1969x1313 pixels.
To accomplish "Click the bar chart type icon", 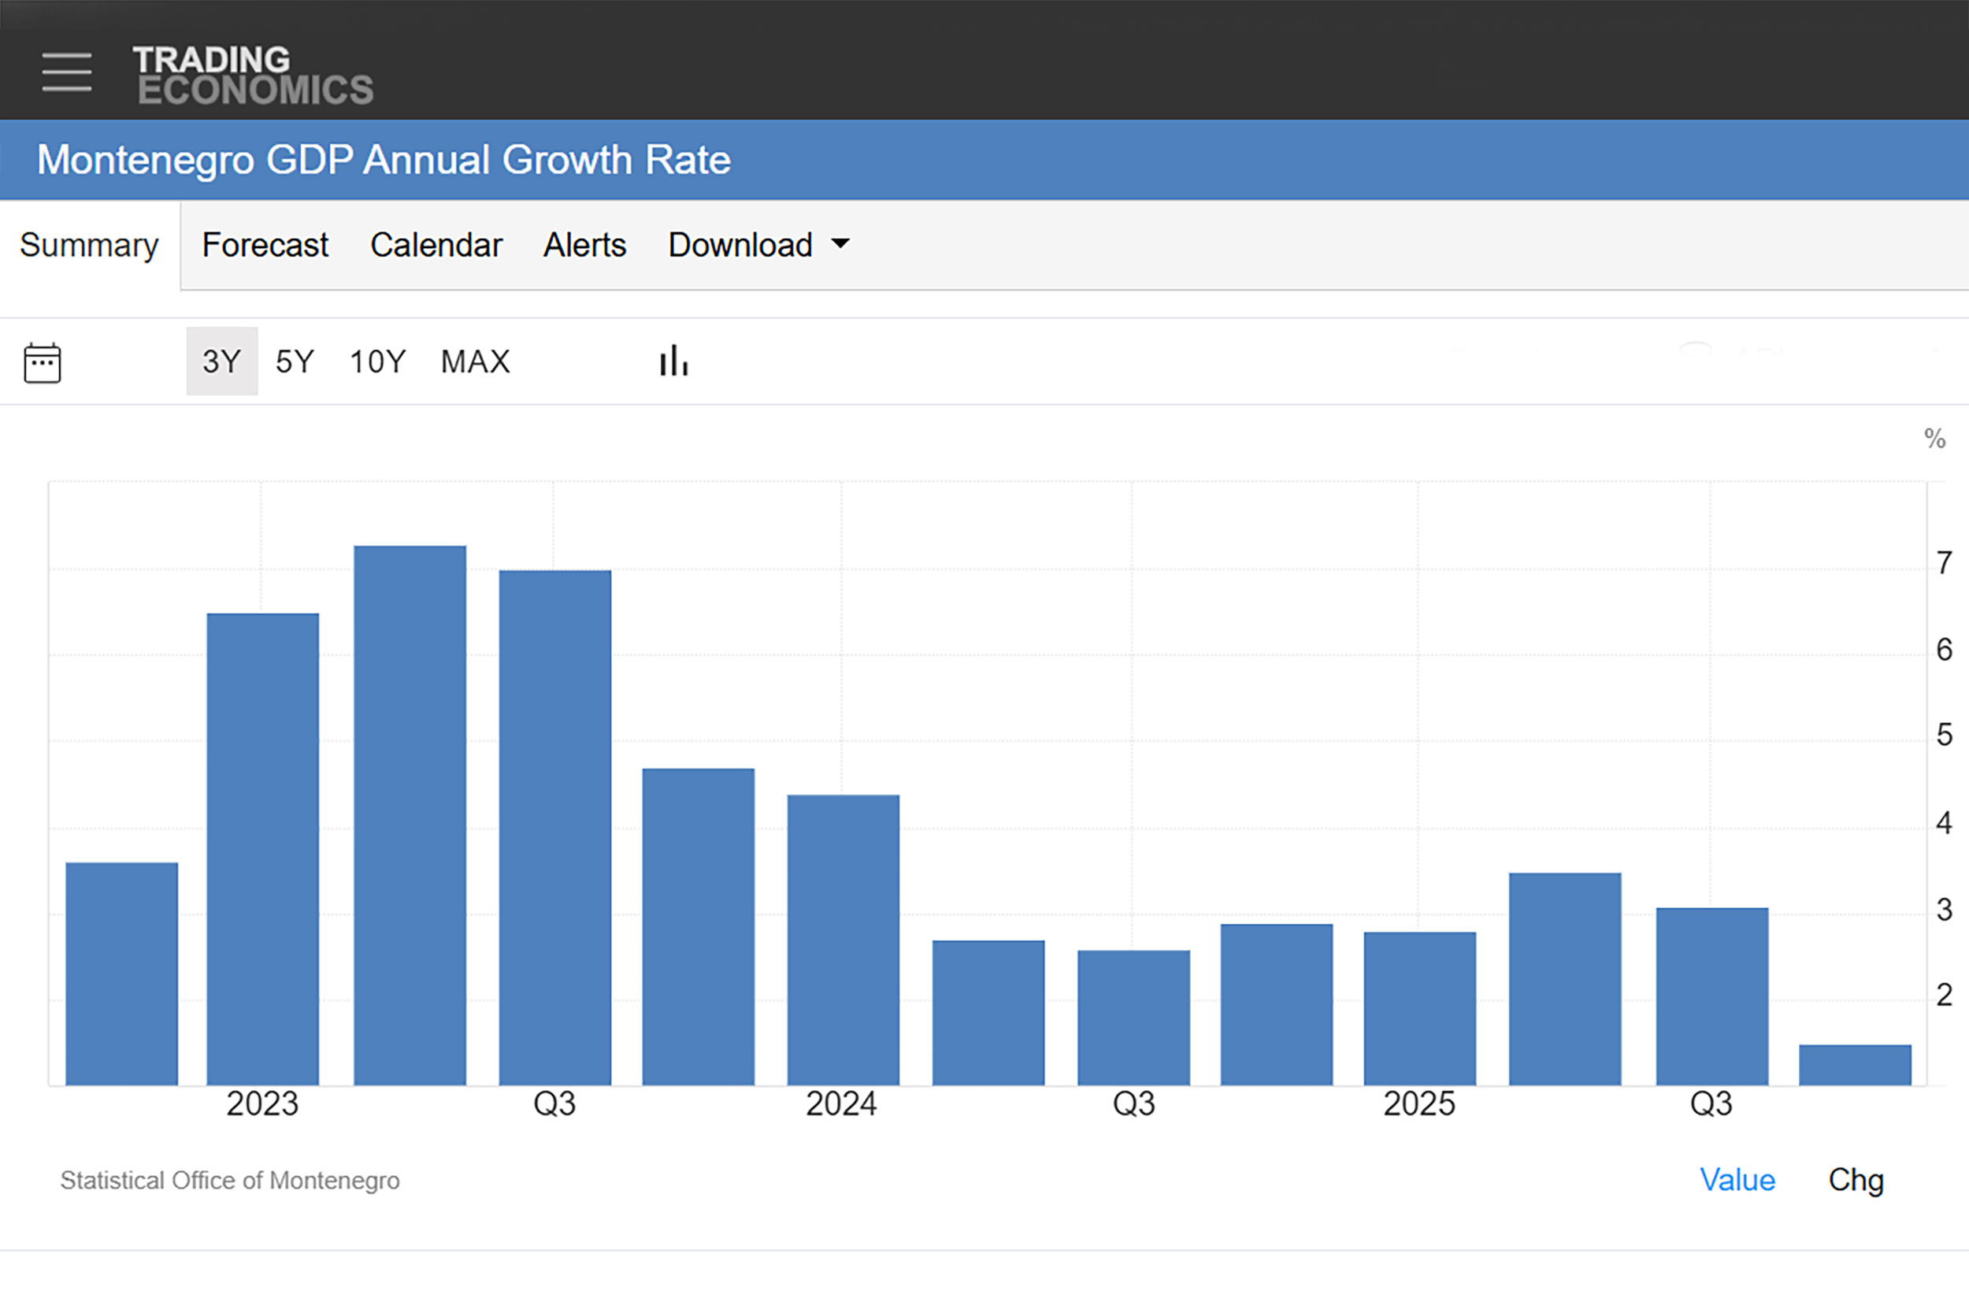I will pos(674,362).
